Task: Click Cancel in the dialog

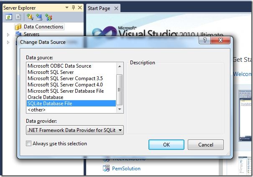Action: [x=206, y=144]
